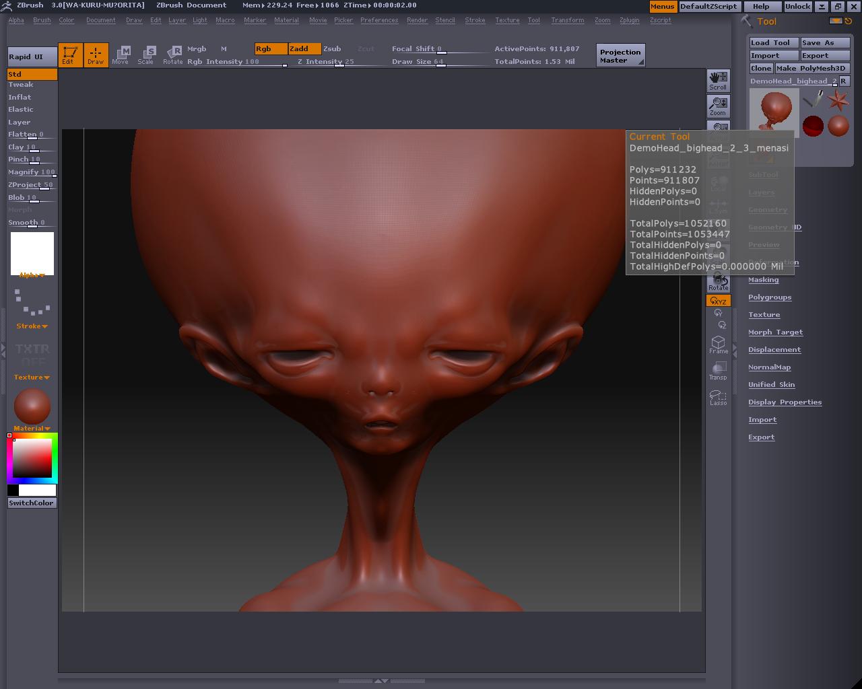Expand the Unified Skin subpalette
This screenshot has height=689, width=862.
click(x=771, y=385)
